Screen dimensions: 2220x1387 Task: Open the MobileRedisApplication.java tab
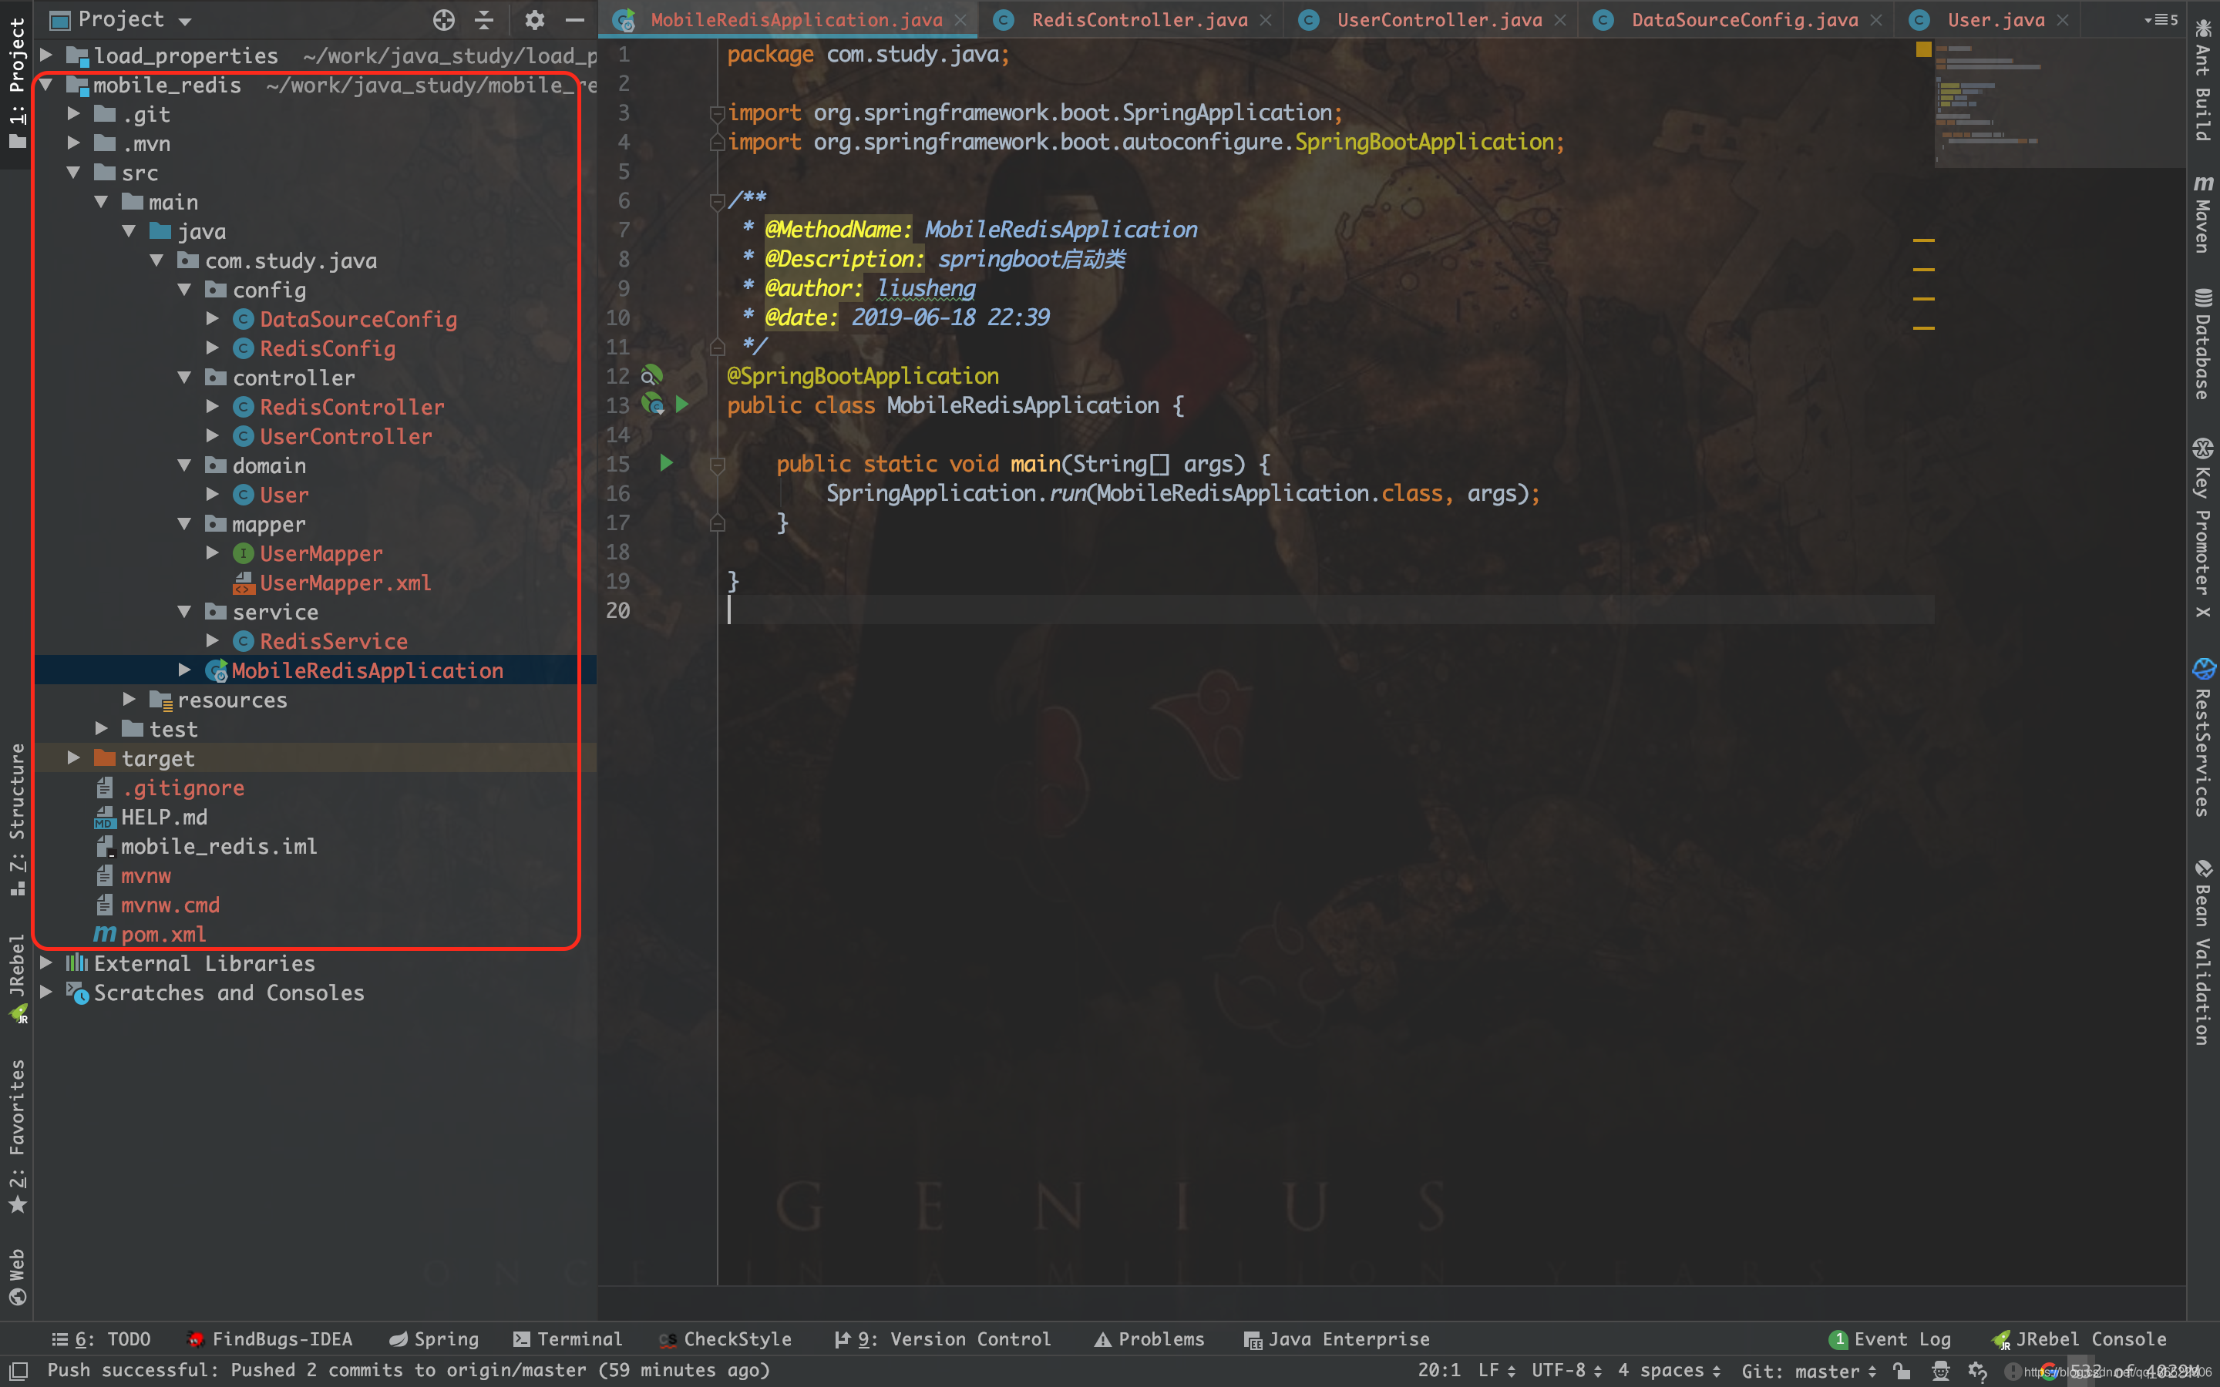coord(788,19)
